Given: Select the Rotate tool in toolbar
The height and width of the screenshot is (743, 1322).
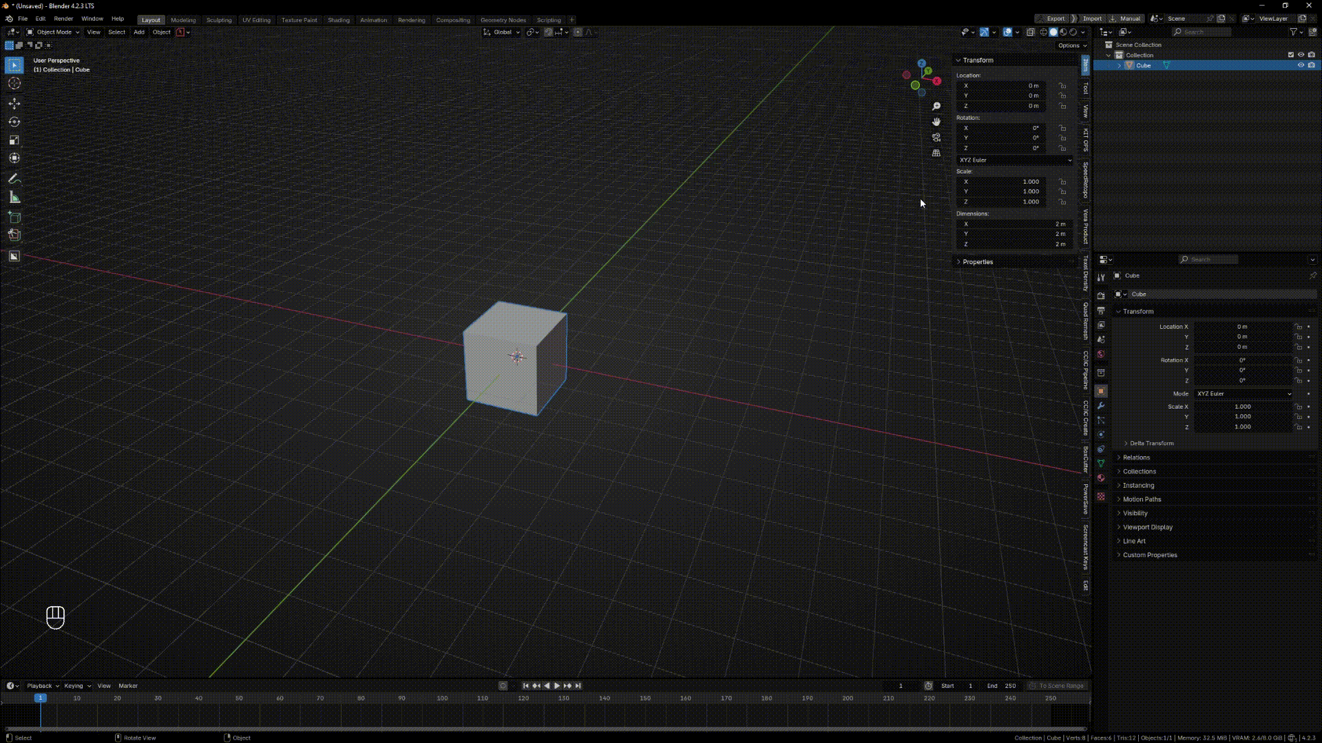Looking at the screenshot, I should [x=14, y=122].
